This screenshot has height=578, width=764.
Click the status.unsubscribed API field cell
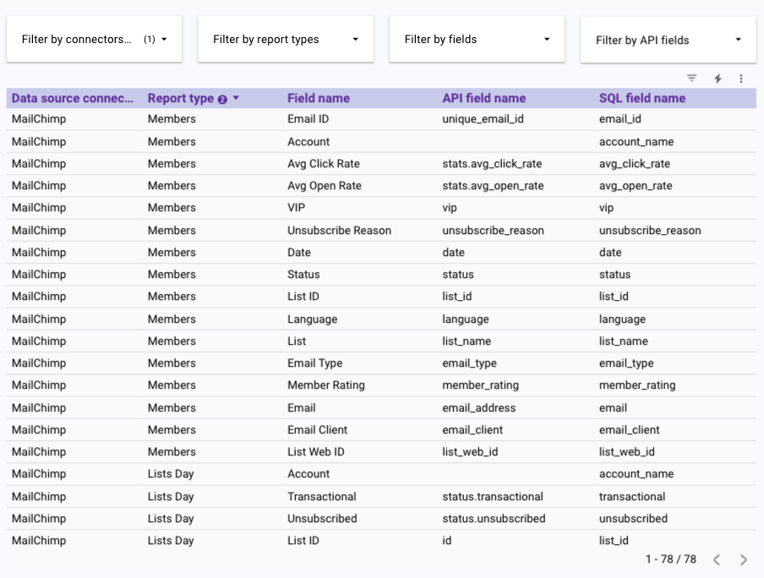[x=494, y=519]
